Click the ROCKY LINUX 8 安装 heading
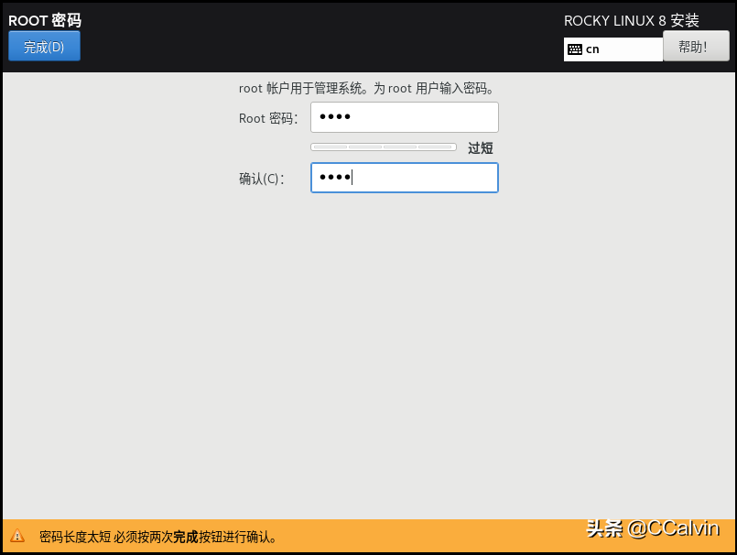 [x=631, y=20]
